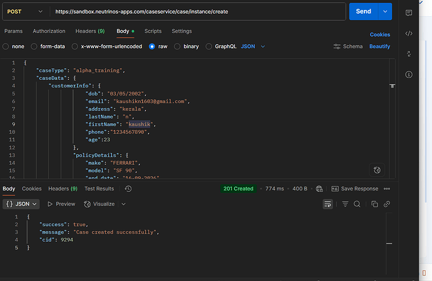Open the code snippet icon in sidebar

409,34
